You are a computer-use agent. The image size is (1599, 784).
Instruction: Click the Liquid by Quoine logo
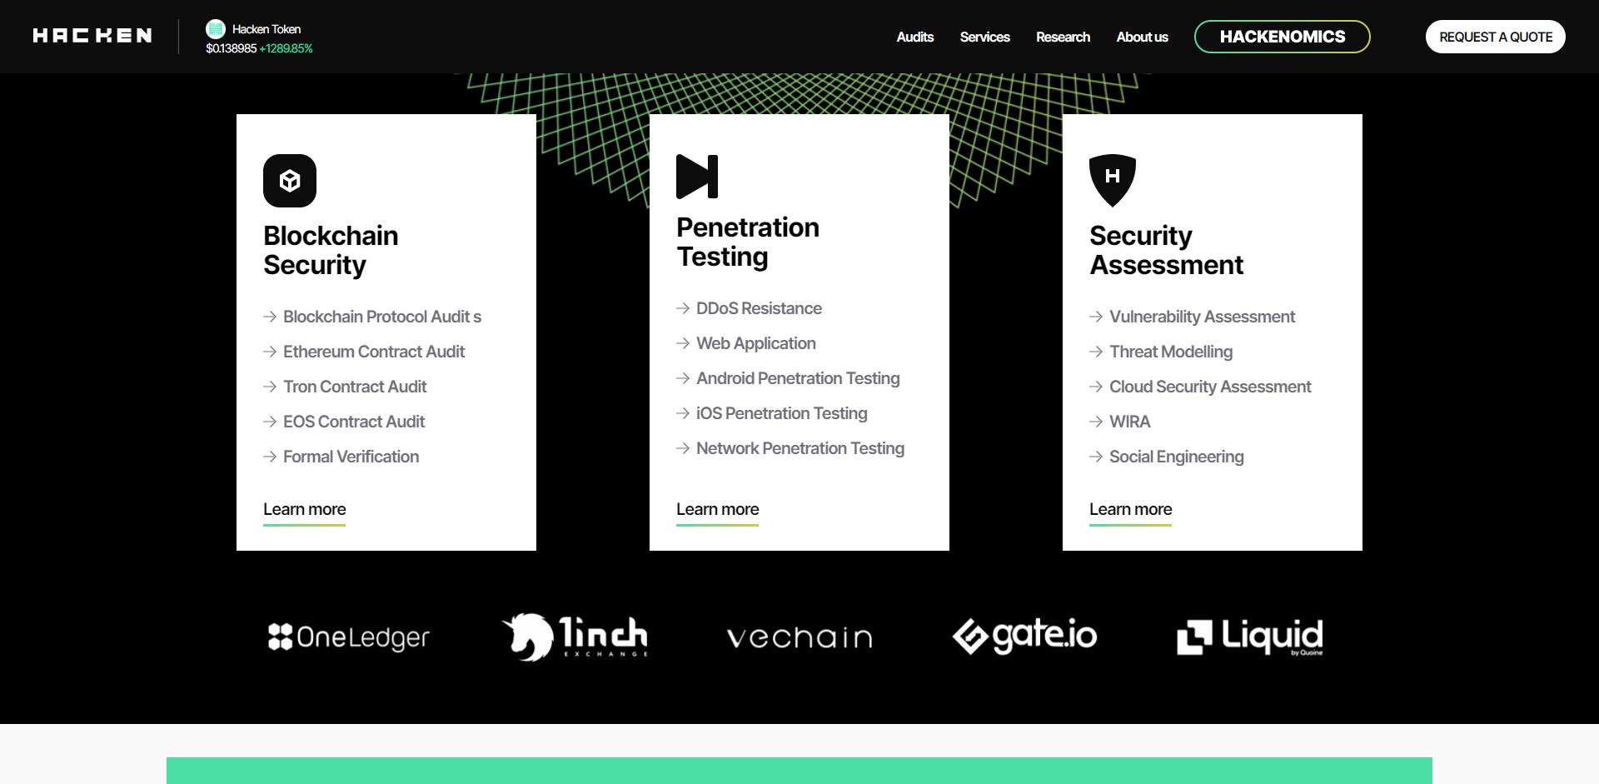pos(1250,637)
